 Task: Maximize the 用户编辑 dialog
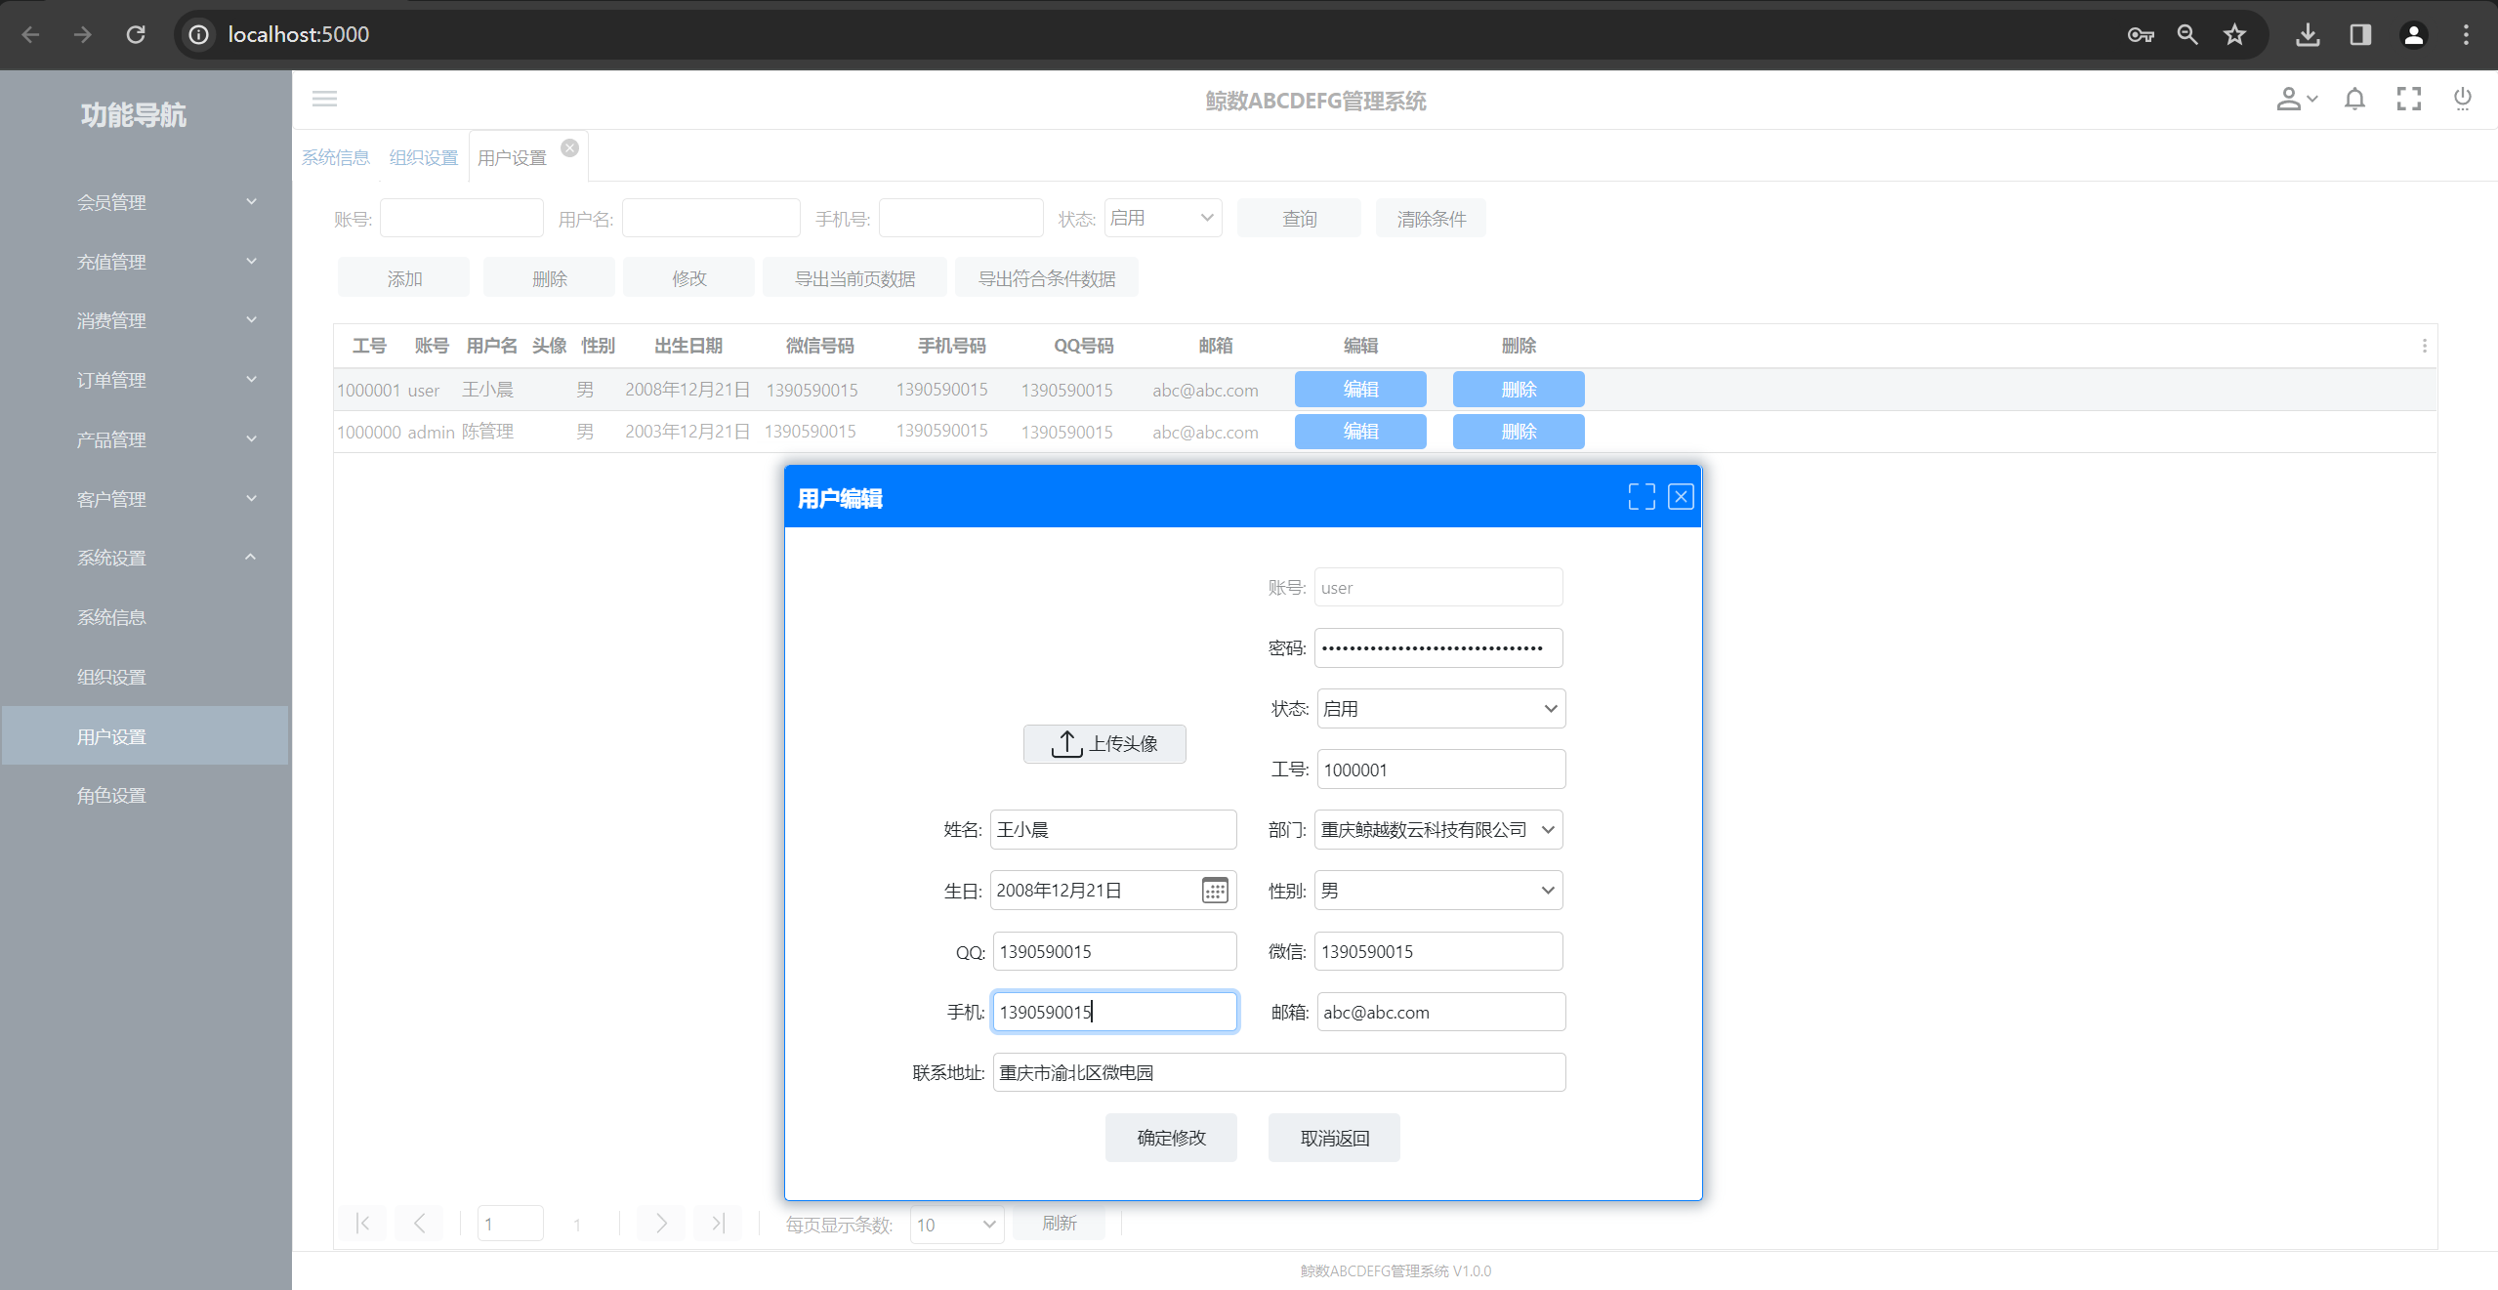[1641, 497]
